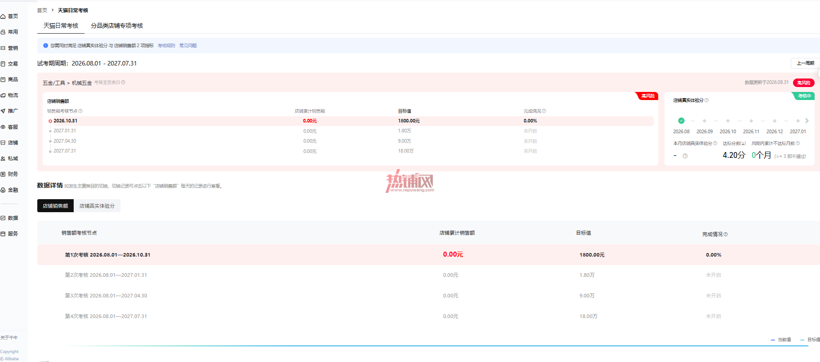Screen dimensions: 820x362
Task: Open the 营销 sidebar menu
Action: (9, 48)
